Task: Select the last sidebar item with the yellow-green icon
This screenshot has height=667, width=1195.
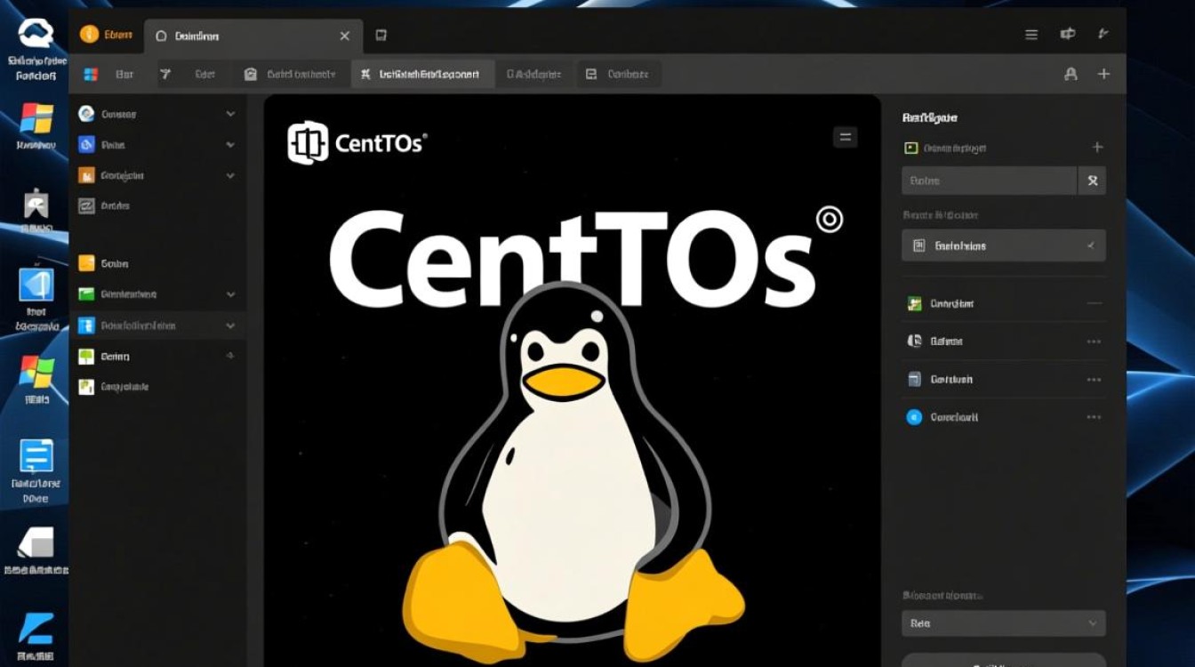Action: (x=113, y=387)
